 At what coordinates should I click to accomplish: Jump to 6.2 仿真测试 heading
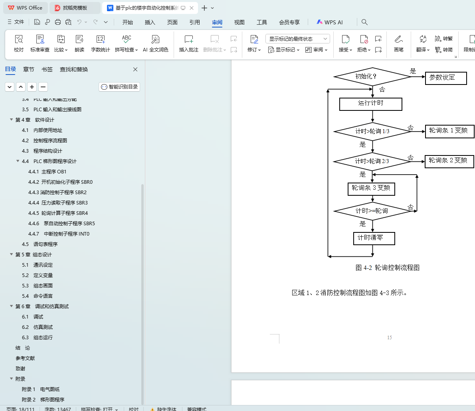[x=37, y=327]
